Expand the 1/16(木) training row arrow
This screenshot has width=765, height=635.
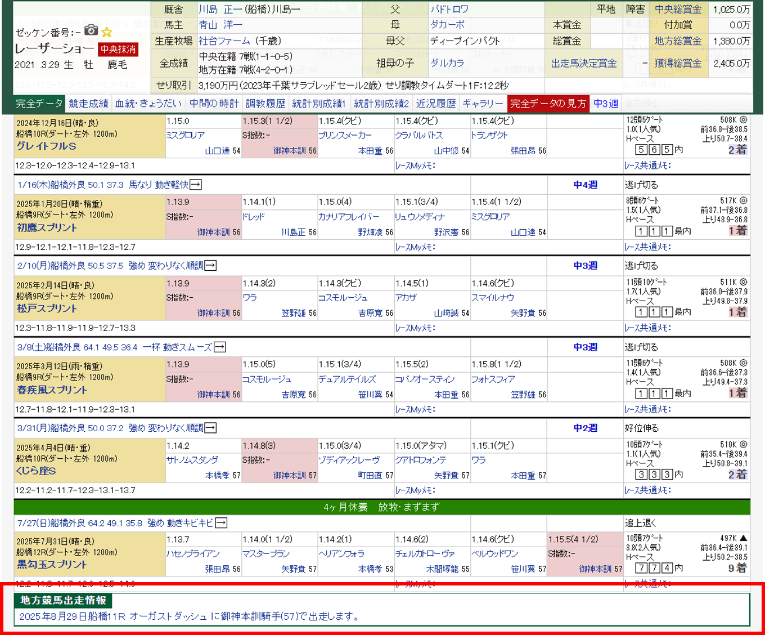pyautogui.click(x=196, y=185)
